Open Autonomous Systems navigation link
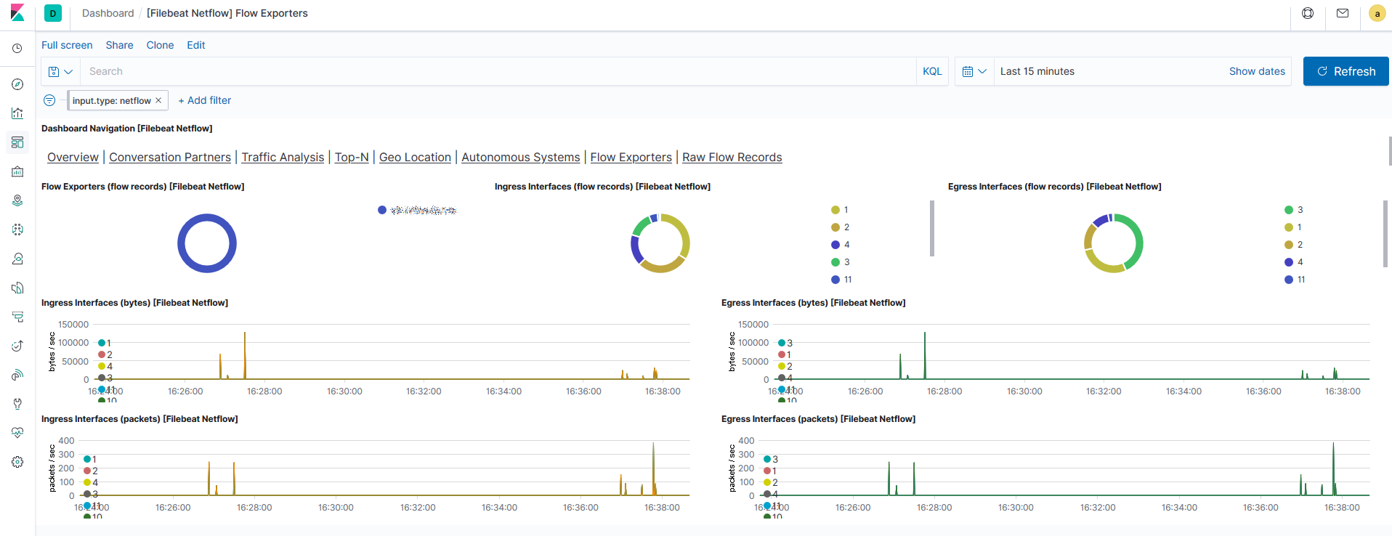The image size is (1392, 536). pos(520,157)
